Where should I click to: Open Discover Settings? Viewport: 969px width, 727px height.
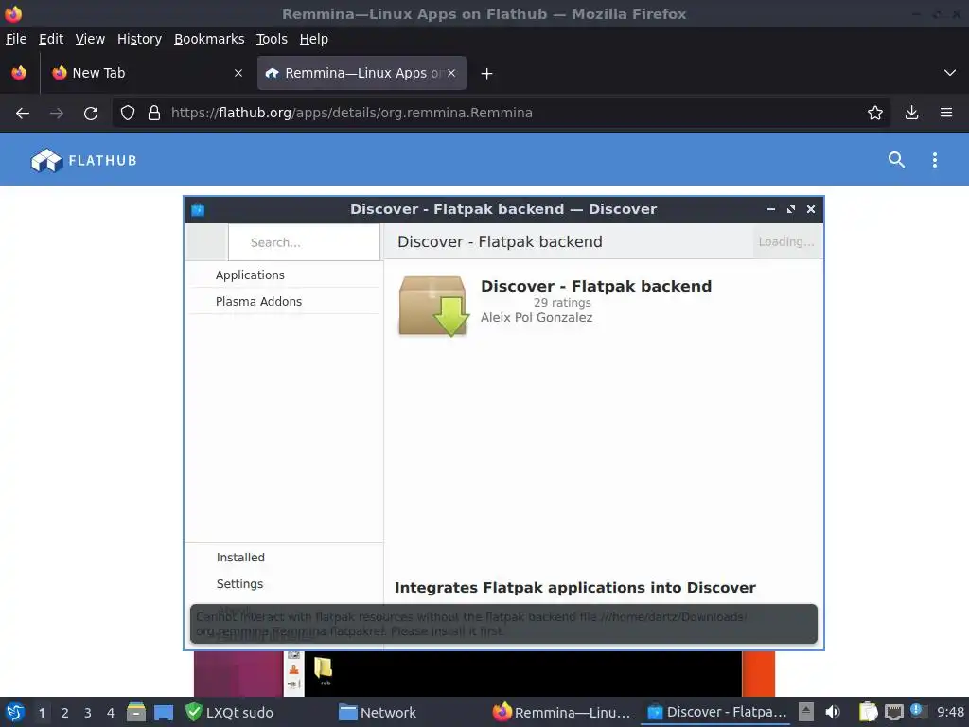coord(284,583)
